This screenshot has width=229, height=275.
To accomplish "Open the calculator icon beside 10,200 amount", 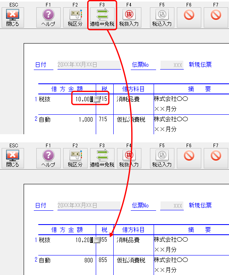I will pyautogui.click(x=97, y=240).
